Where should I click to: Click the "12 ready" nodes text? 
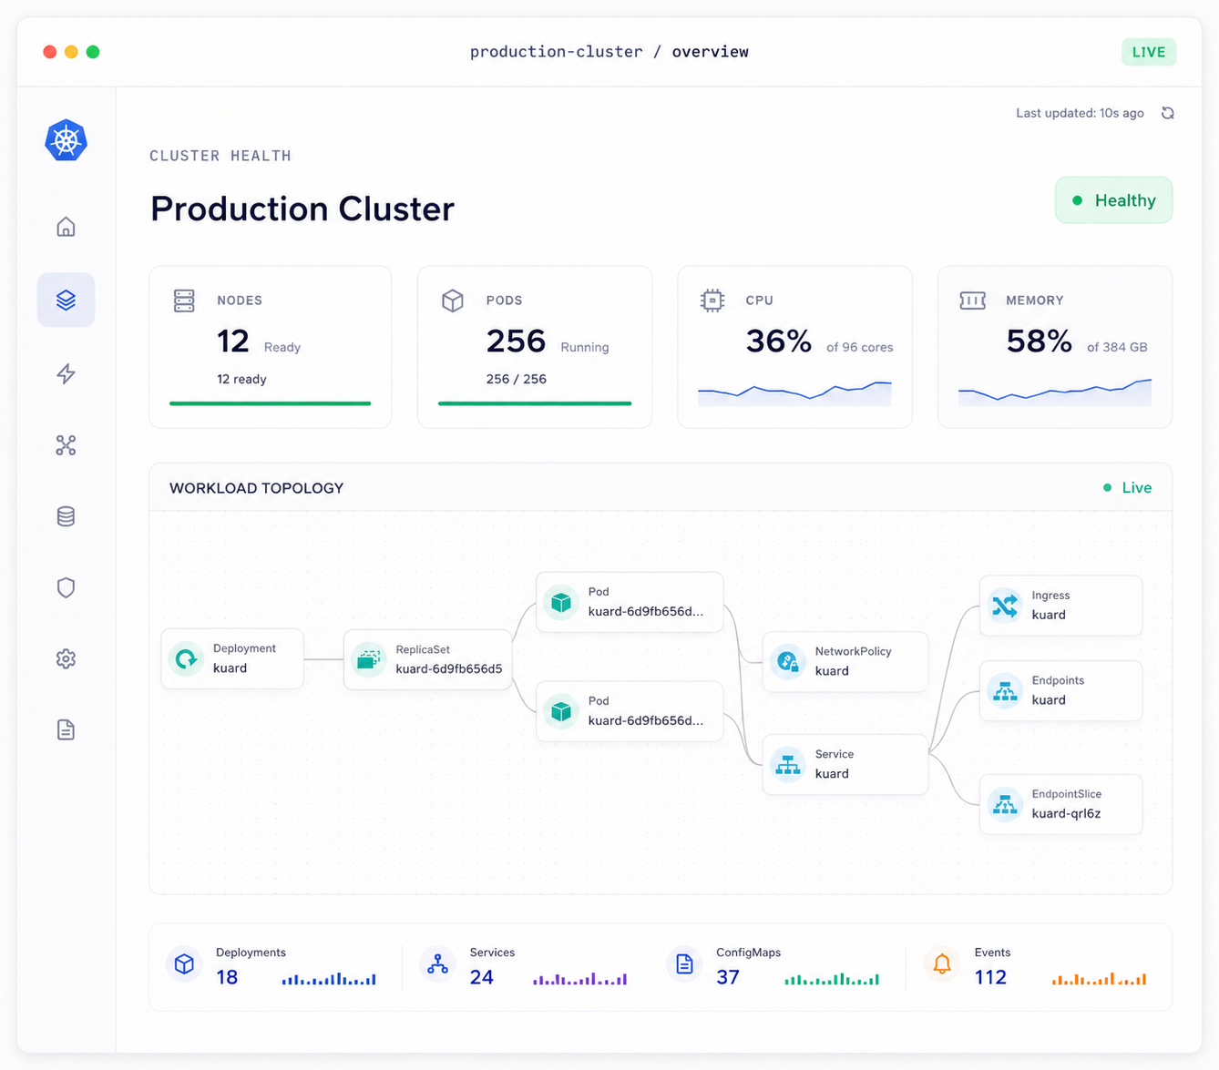(x=241, y=379)
